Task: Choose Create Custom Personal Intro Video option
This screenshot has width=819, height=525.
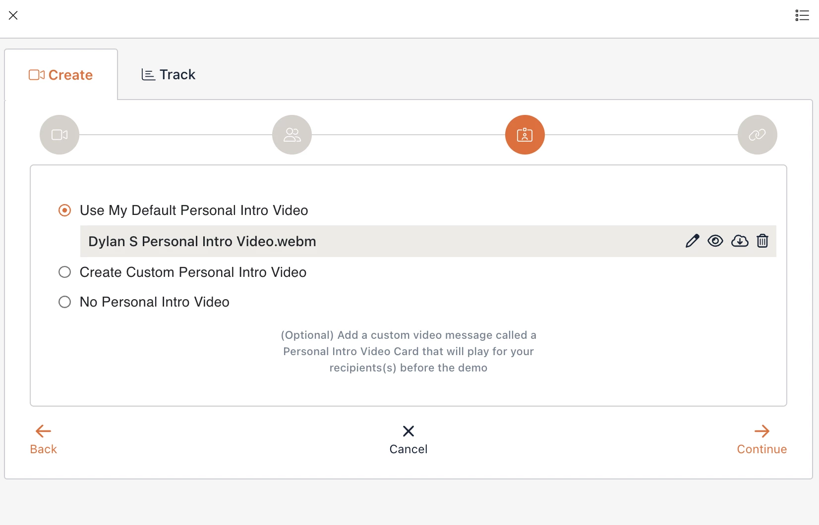Action: [x=65, y=272]
